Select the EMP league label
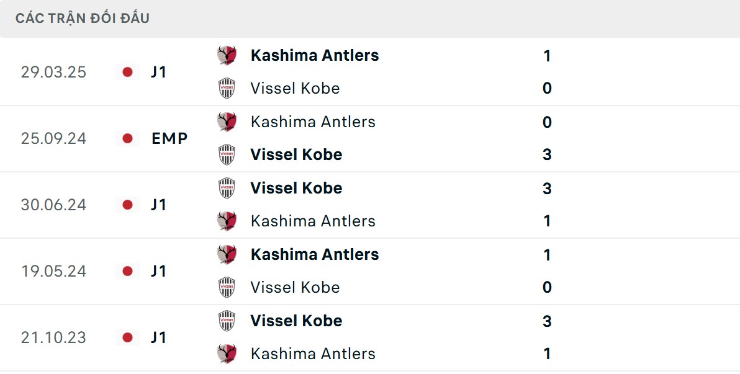Viewport: 740px width, 374px height. tap(169, 138)
